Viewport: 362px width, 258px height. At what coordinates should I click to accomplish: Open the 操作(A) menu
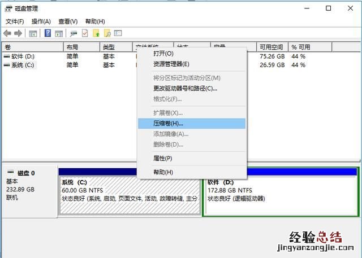pos(41,21)
